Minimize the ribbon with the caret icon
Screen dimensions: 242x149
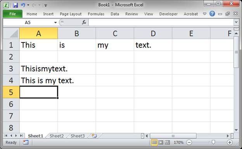[205, 14]
